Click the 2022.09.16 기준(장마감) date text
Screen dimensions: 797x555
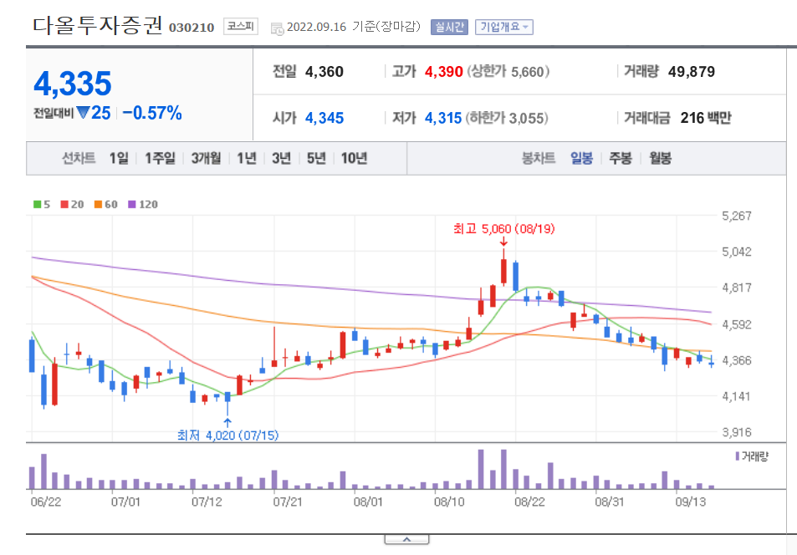[354, 27]
